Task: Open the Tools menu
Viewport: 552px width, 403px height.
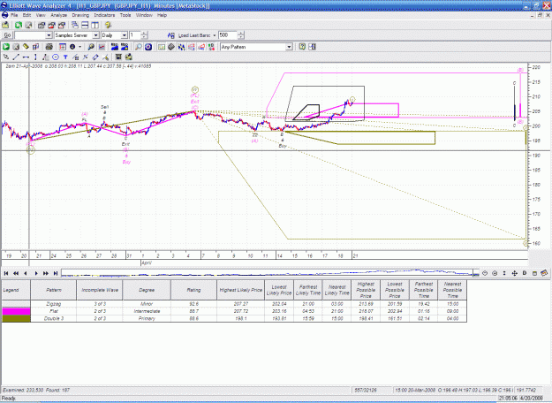Action: point(125,15)
